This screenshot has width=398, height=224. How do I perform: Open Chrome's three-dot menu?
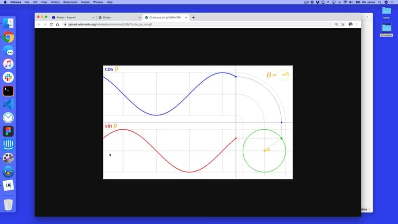[x=357, y=25]
